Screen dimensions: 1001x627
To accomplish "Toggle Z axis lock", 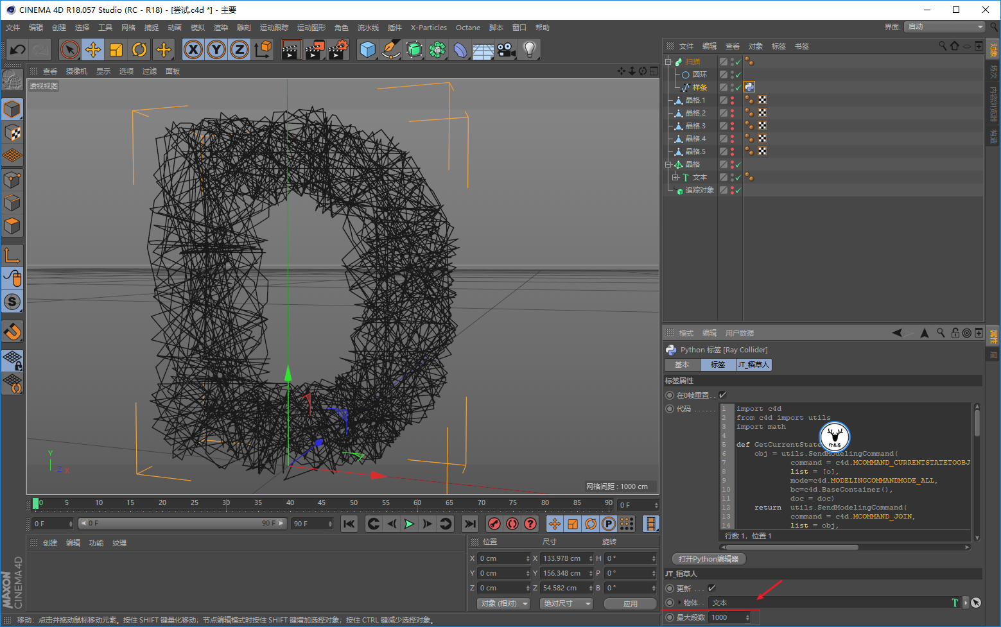I will point(239,49).
